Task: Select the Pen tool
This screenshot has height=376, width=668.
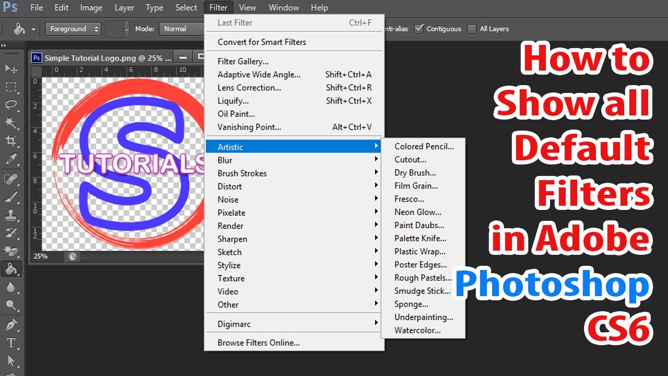Action: tap(11, 325)
